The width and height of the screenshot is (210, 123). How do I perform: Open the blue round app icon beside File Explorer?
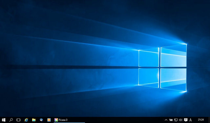pyautogui.click(x=41, y=120)
